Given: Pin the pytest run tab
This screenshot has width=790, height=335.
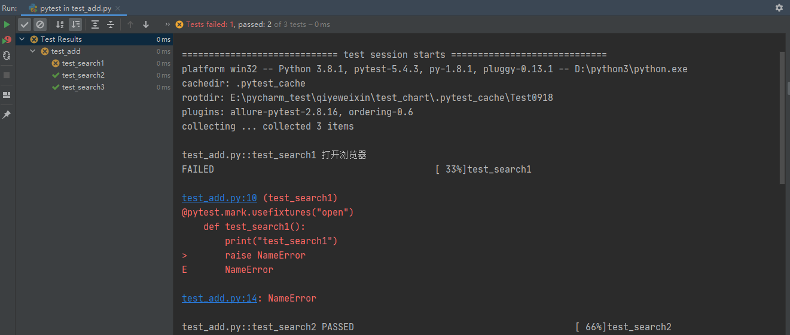Looking at the screenshot, I should tap(7, 114).
